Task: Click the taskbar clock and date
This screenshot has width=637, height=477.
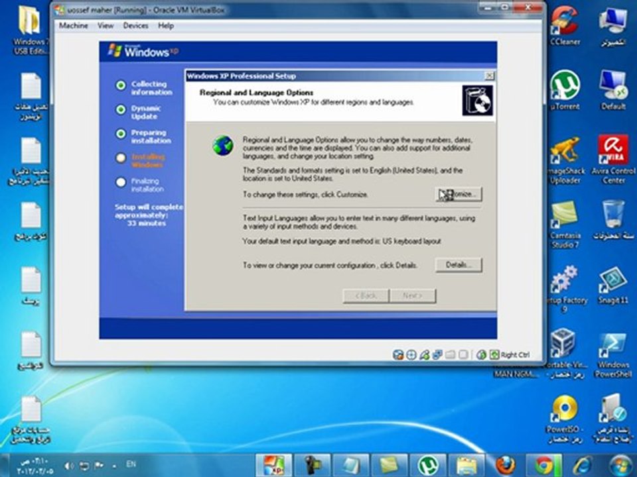Action: 35,466
